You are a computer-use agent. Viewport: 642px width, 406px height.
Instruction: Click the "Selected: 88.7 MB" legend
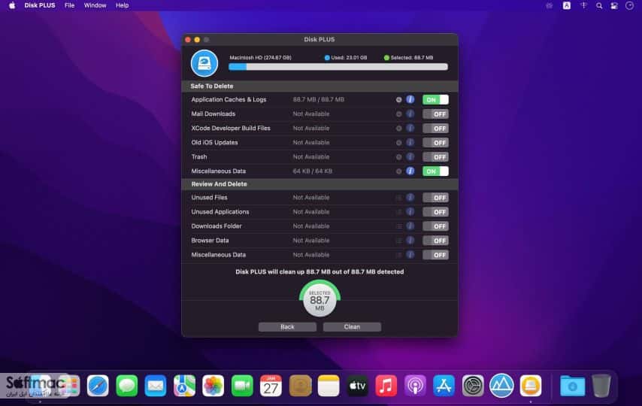point(409,57)
